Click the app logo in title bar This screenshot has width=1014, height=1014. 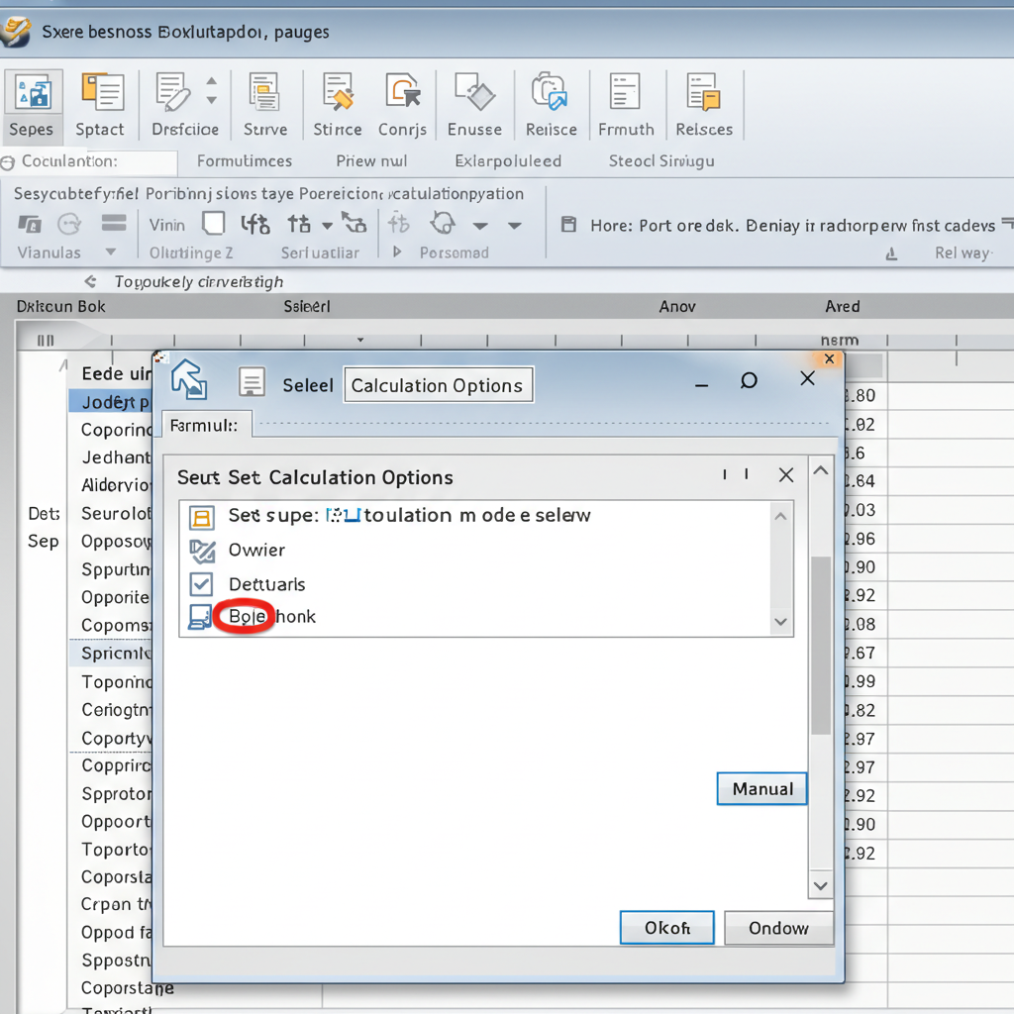(15, 32)
